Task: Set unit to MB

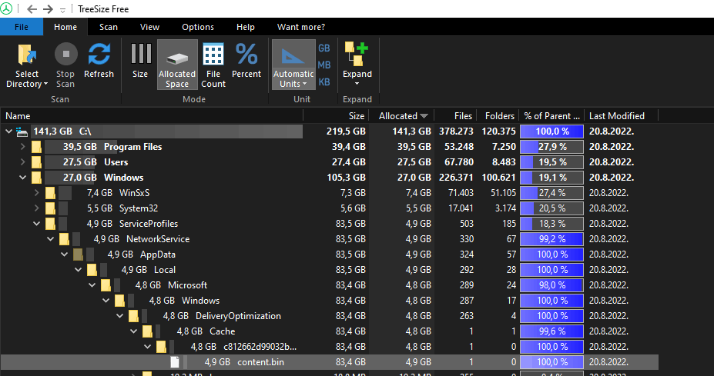Action: coord(324,65)
